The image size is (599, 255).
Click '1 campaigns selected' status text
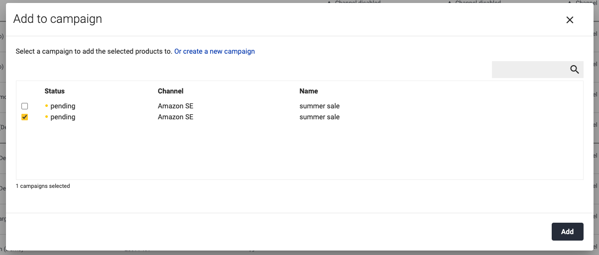(43, 186)
